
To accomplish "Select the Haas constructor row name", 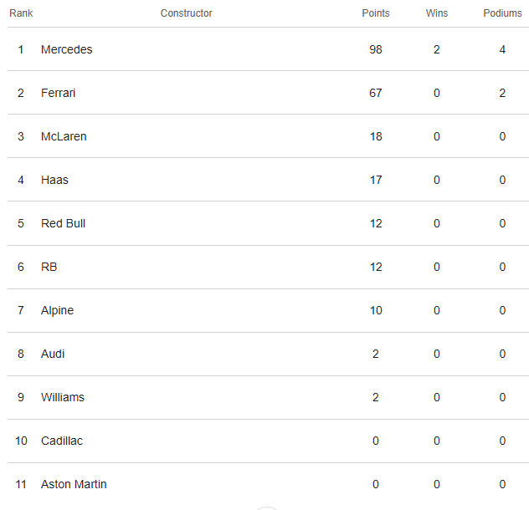I will pyautogui.click(x=54, y=180).
